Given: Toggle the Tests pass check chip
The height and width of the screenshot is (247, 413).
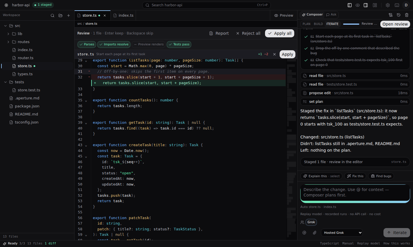Looking at the screenshot, I should [179, 45].
